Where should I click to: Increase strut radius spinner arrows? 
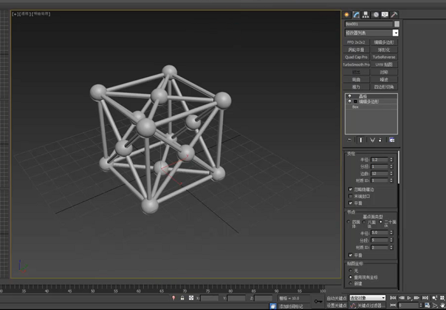point(391,159)
